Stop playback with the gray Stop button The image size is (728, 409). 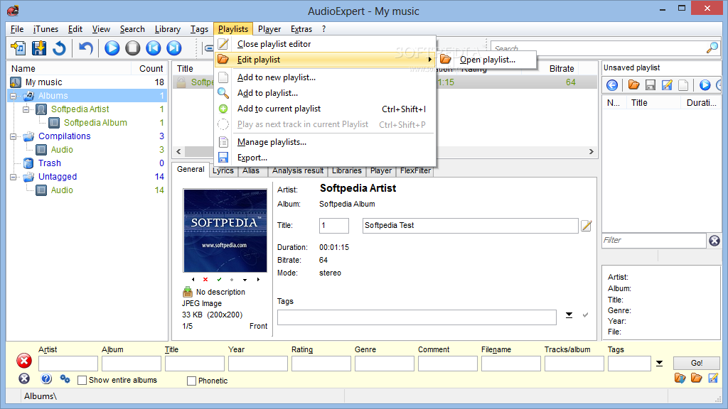133,48
